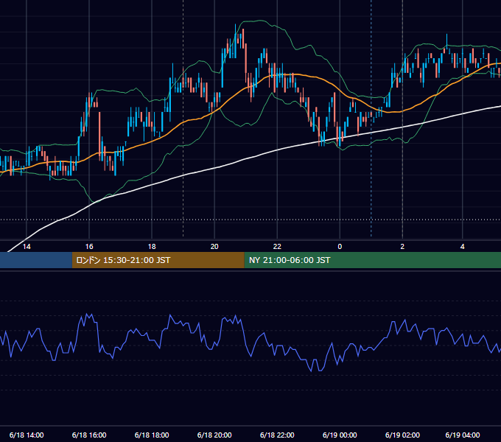Click hour label 14 on the price chart axis
This screenshot has width=501, height=442.
click(x=27, y=247)
